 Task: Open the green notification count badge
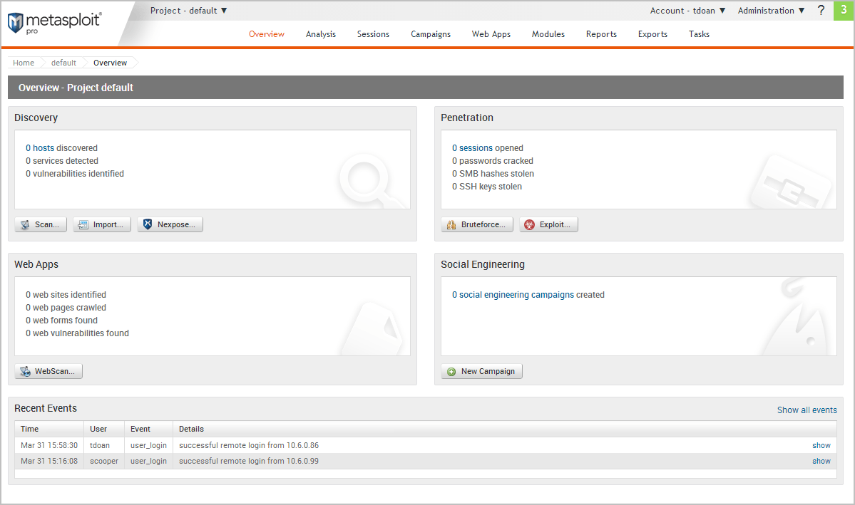click(844, 11)
